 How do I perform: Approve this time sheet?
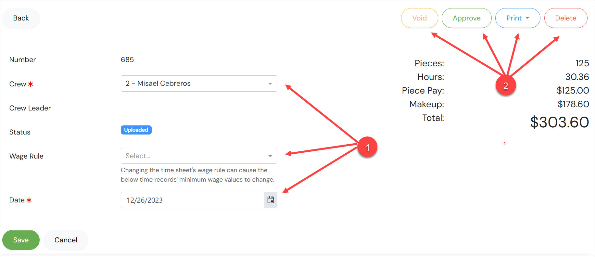tap(466, 18)
